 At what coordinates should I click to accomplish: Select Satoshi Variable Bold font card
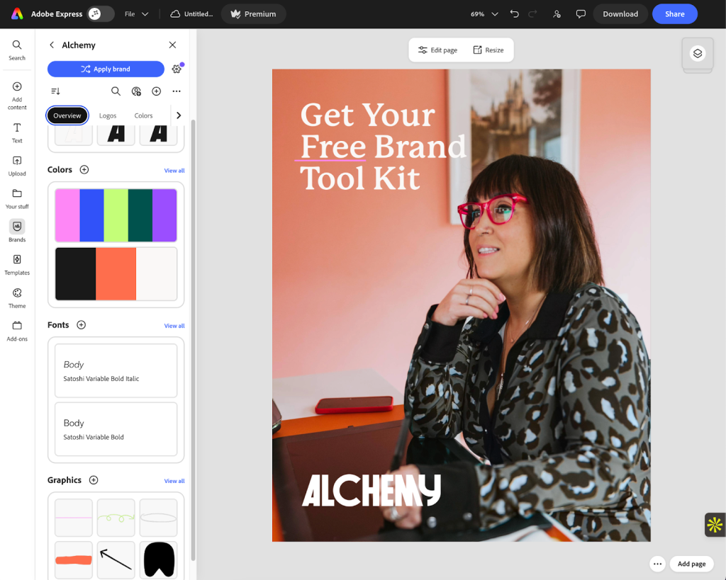tap(116, 428)
